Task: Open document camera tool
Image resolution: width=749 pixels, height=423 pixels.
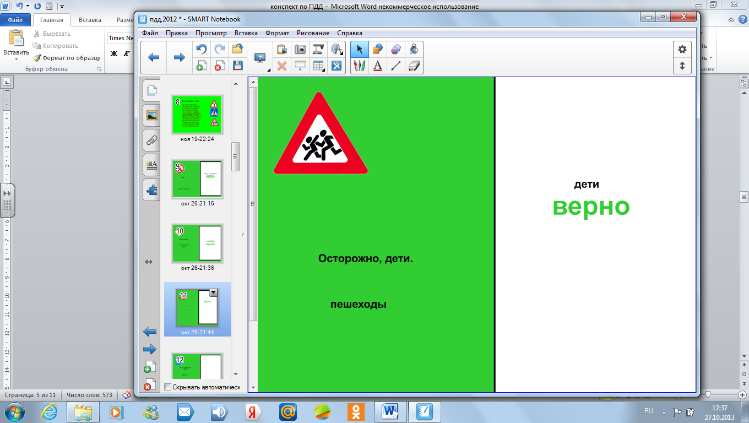Action: click(318, 49)
